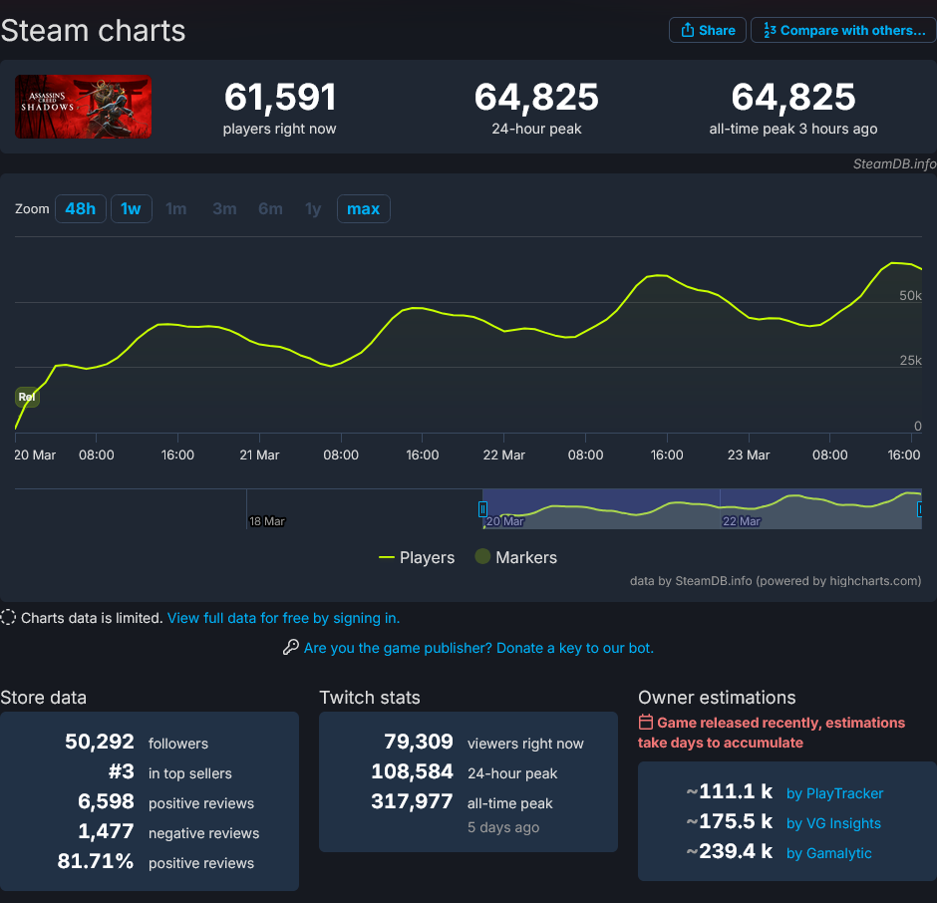Viewport: 937px width, 903px height.
Task: Open the donate a key link
Action: 478,648
